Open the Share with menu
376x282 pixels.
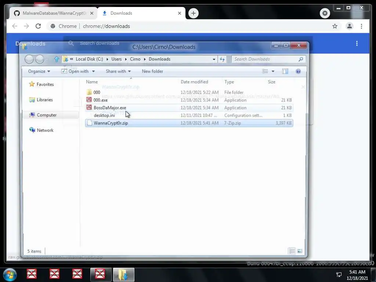(118, 71)
